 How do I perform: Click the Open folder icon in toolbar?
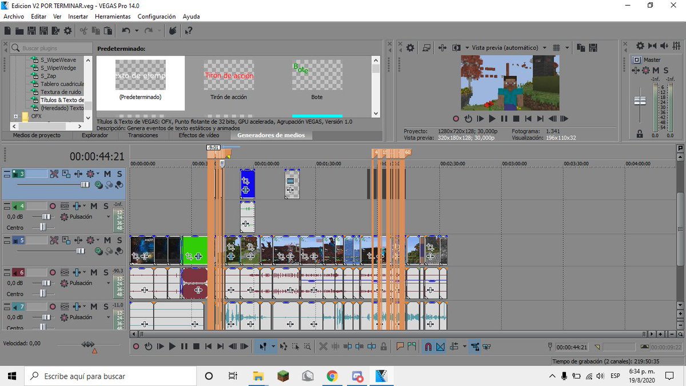point(19,31)
